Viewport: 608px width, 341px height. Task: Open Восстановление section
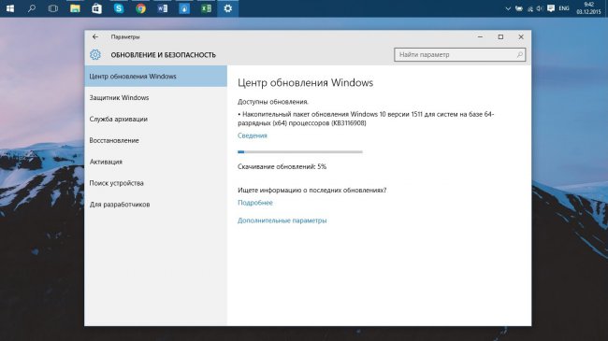[156, 140]
